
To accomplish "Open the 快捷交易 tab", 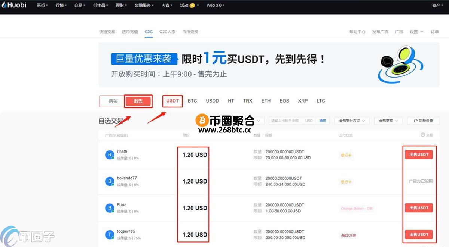I will pos(107,32).
